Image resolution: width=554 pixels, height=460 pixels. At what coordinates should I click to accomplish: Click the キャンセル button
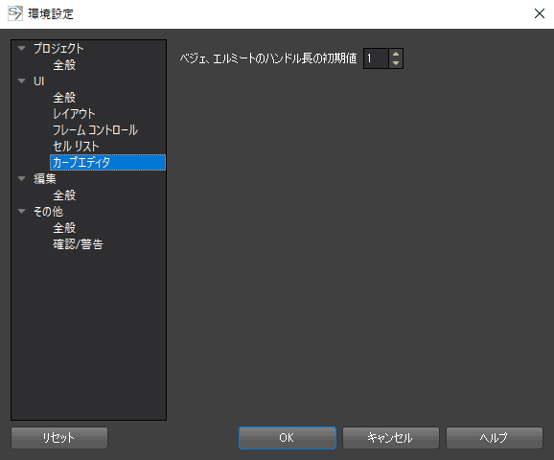pyautogui.click(x=391, y=438)
